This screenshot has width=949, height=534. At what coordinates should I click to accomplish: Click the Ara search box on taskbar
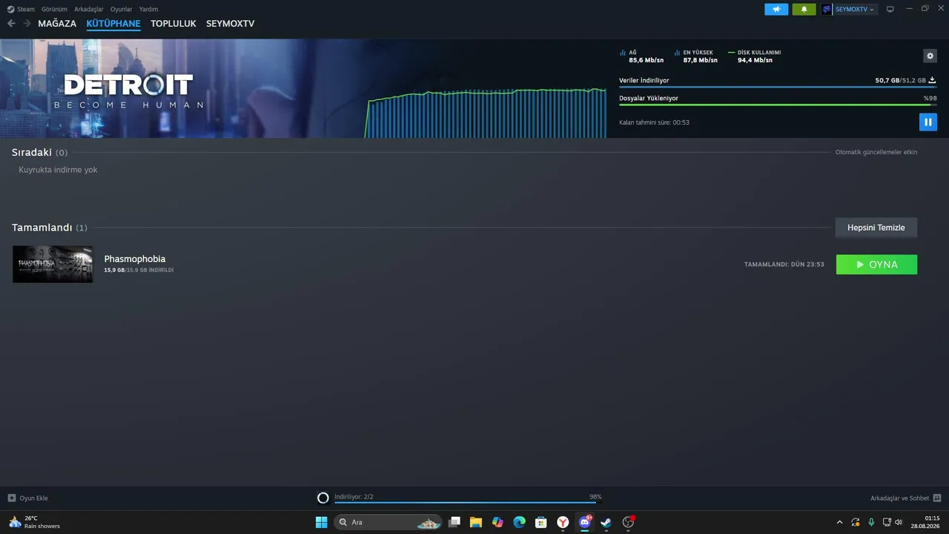click(x=388, y=522)
